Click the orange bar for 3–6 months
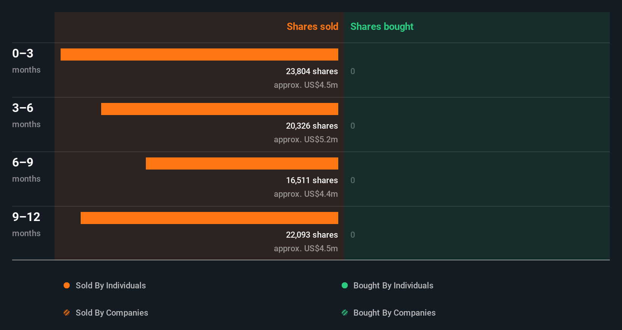The height and width of the screenshot is (330, 622). tap(220, 109)
